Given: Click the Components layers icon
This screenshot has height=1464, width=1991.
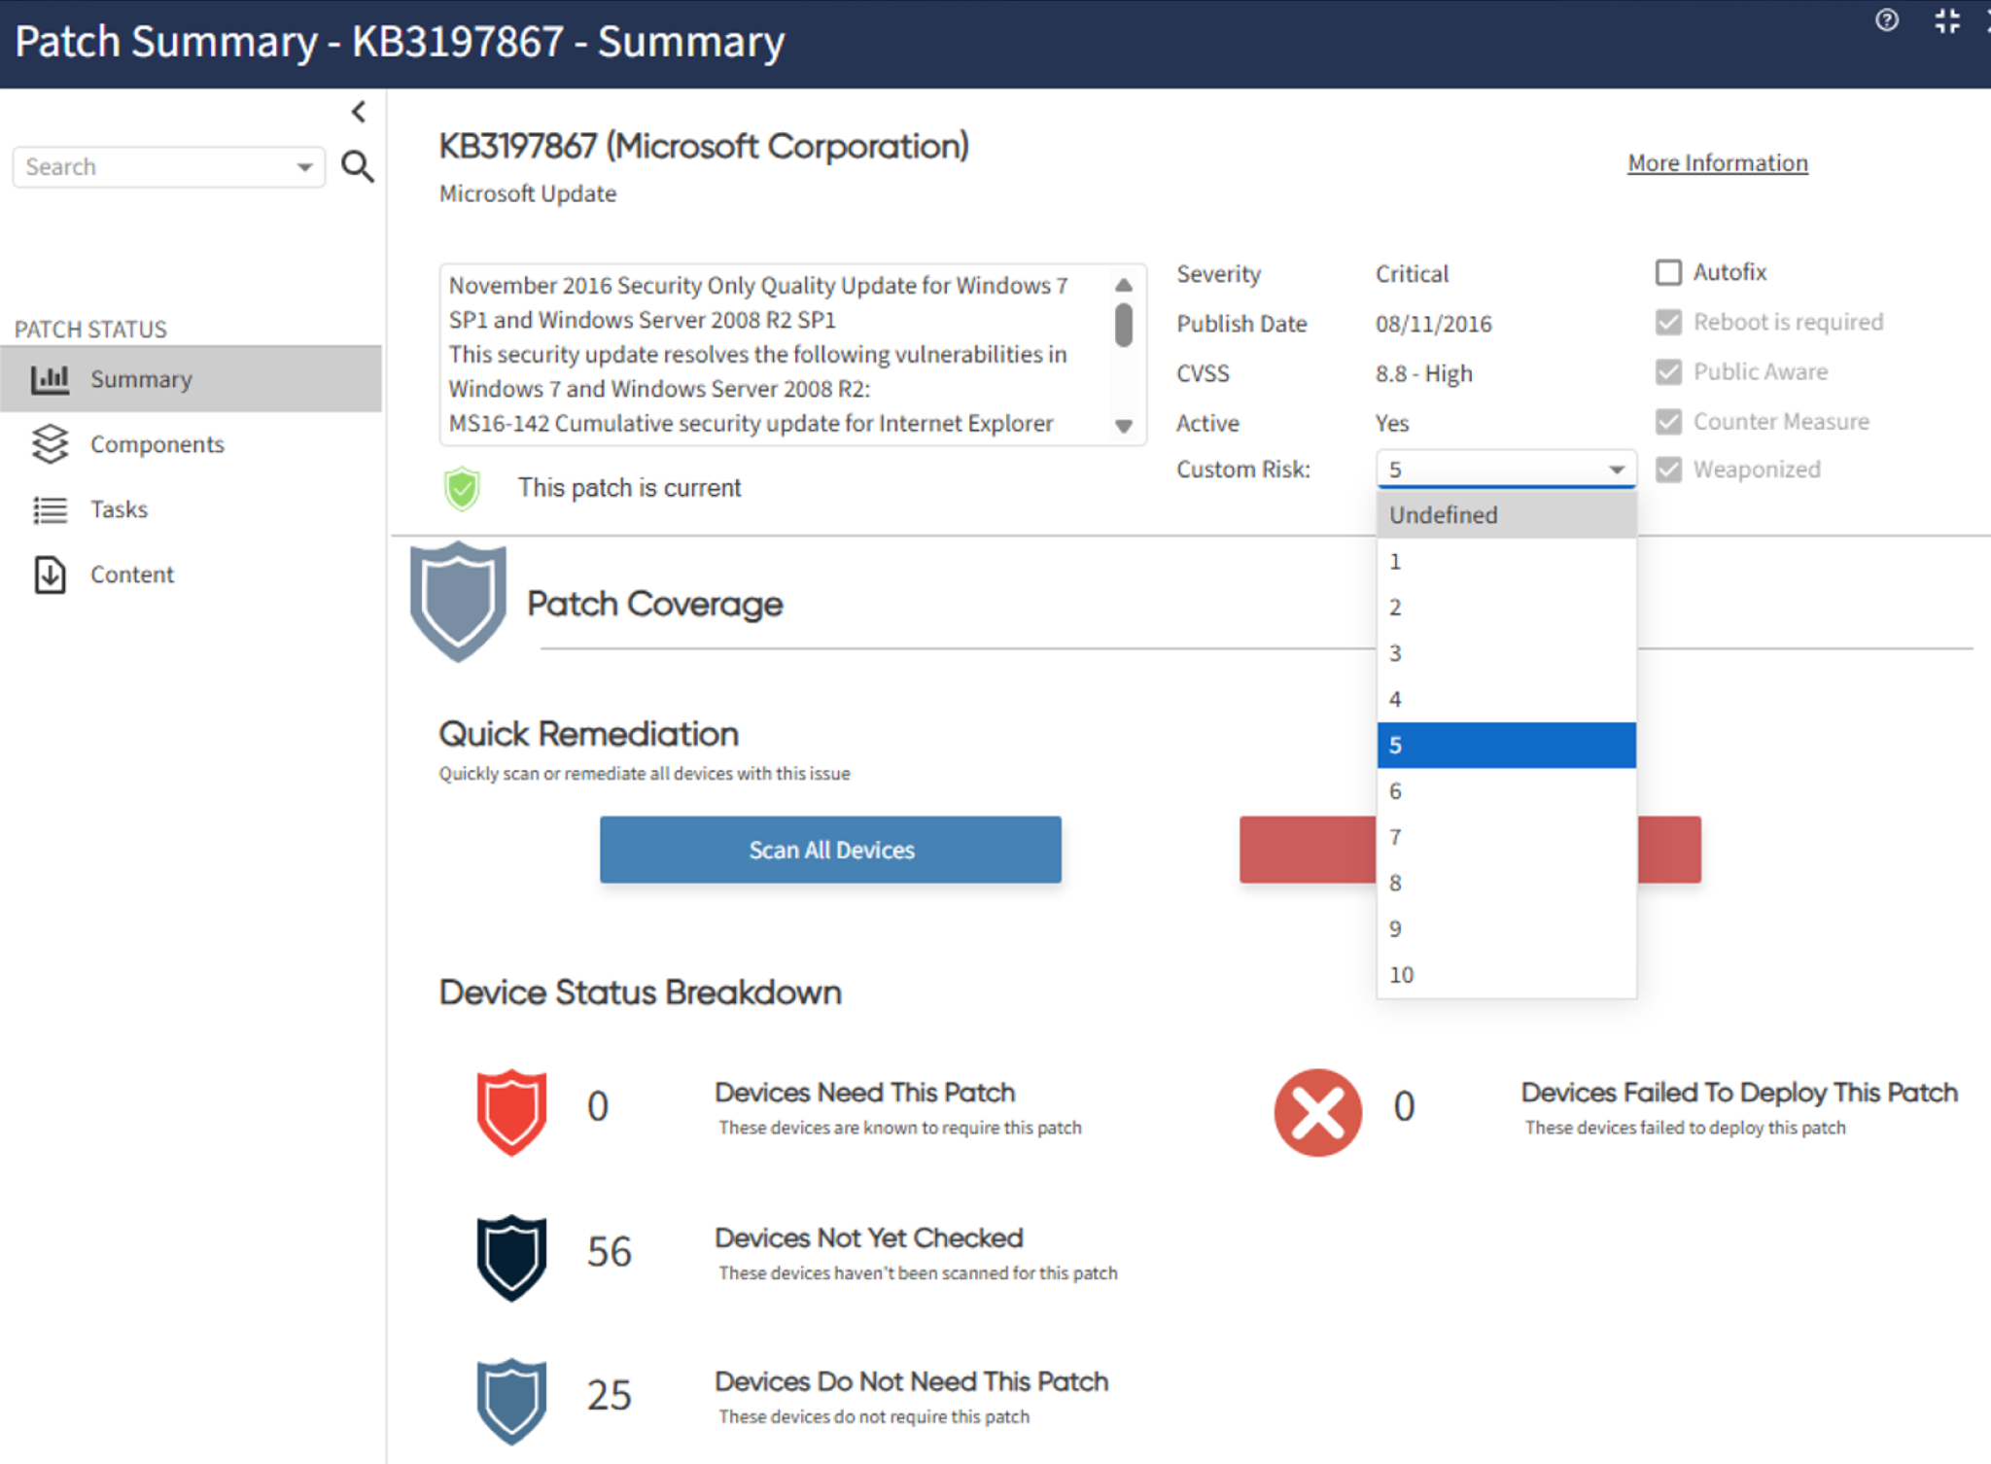Looking at the screenshot, I should click(50, 444).
